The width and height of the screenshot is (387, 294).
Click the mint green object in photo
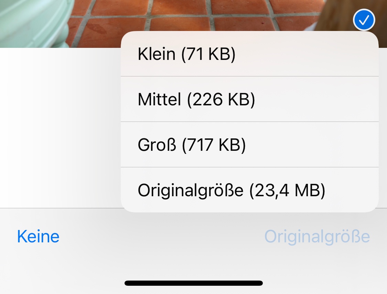(31, 21)
